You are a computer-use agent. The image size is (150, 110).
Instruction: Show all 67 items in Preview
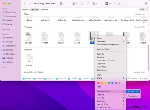(139, 27)
